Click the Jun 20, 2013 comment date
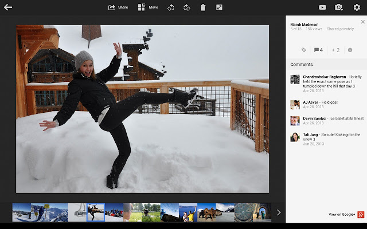Viewport: 367px width, 229px height. coord(314,144)
